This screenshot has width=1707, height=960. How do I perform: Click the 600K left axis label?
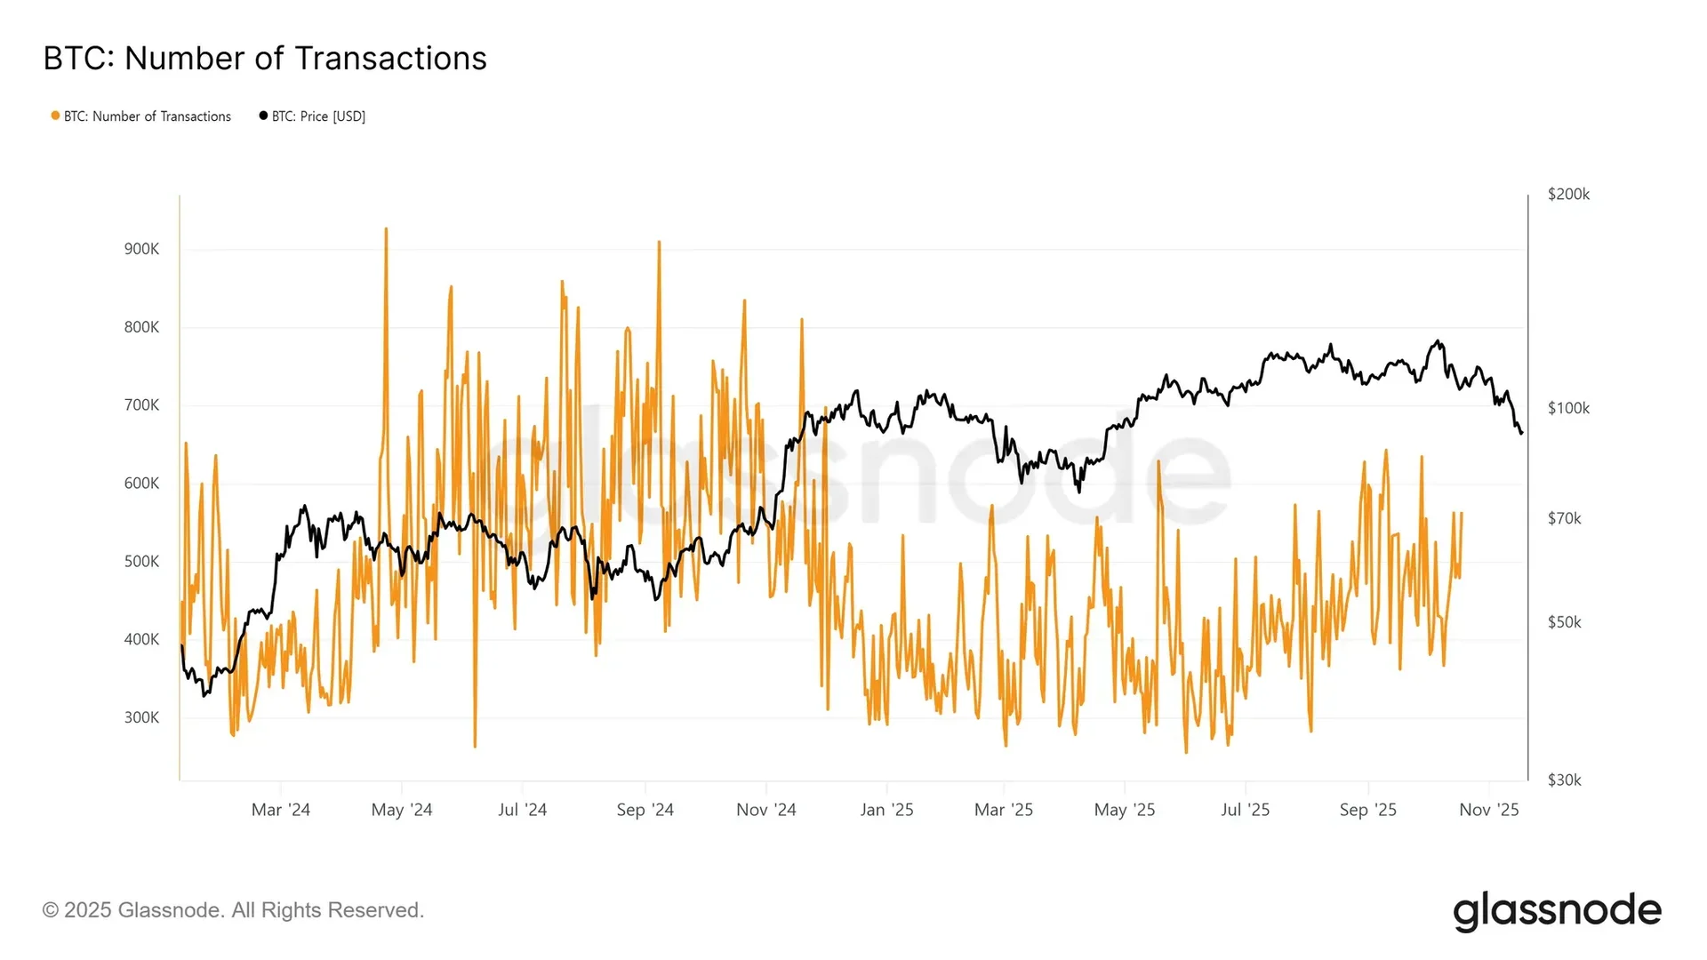tap(142, 484)
